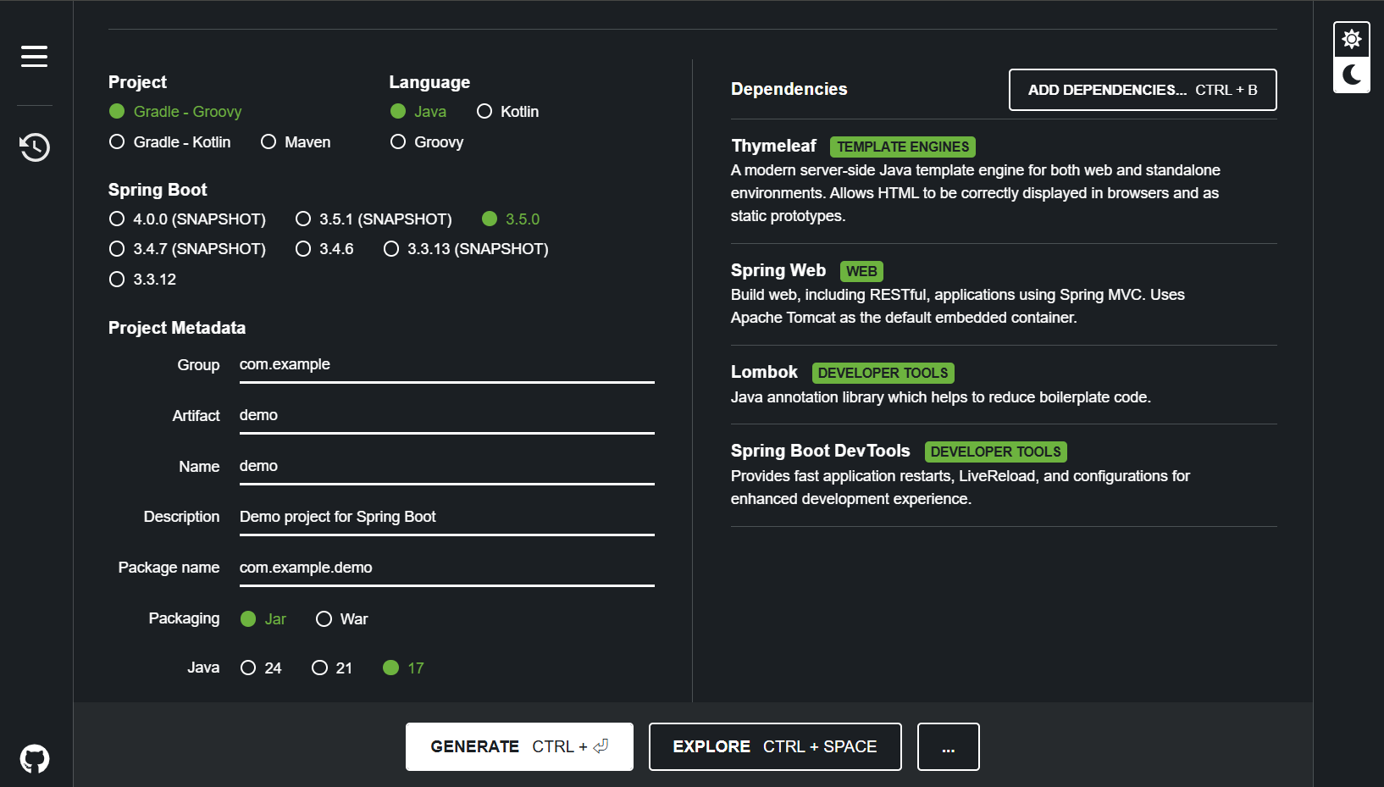The image size is (1384, 787).
Task: Click the WEB tag on Spring Web
Action: pyautogui.click(x=861, y=271)
